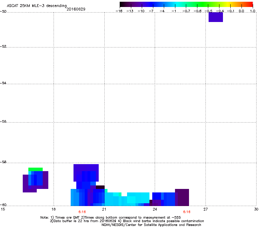Select the date label 20160629 under the title
The width and height of the screenshot is (259, 227).
(76, 9)
